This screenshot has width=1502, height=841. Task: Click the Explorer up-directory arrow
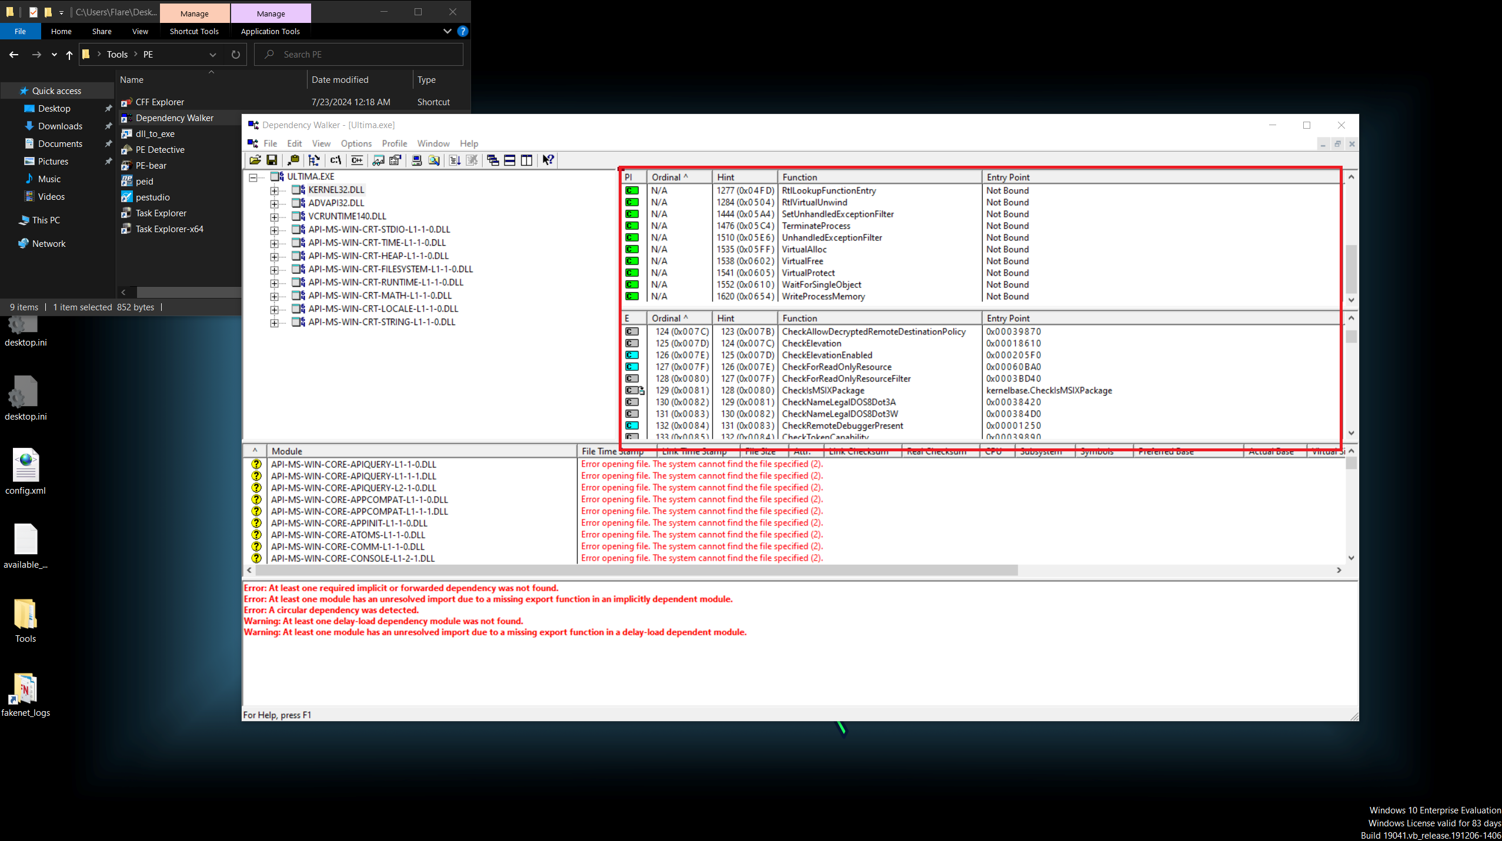tap(69, 54)
